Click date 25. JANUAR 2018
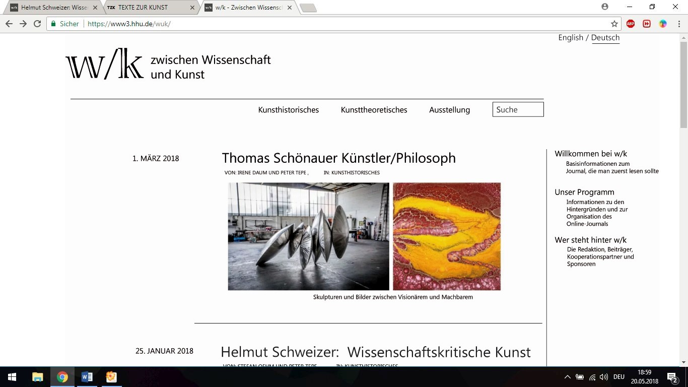 click(164, 351)
